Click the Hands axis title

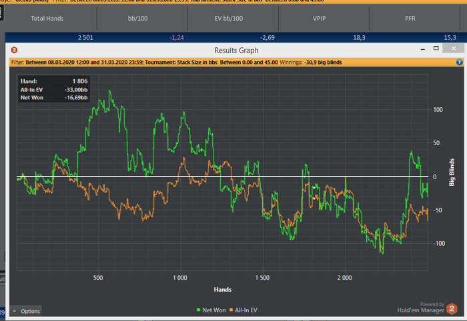coord(222,290)
